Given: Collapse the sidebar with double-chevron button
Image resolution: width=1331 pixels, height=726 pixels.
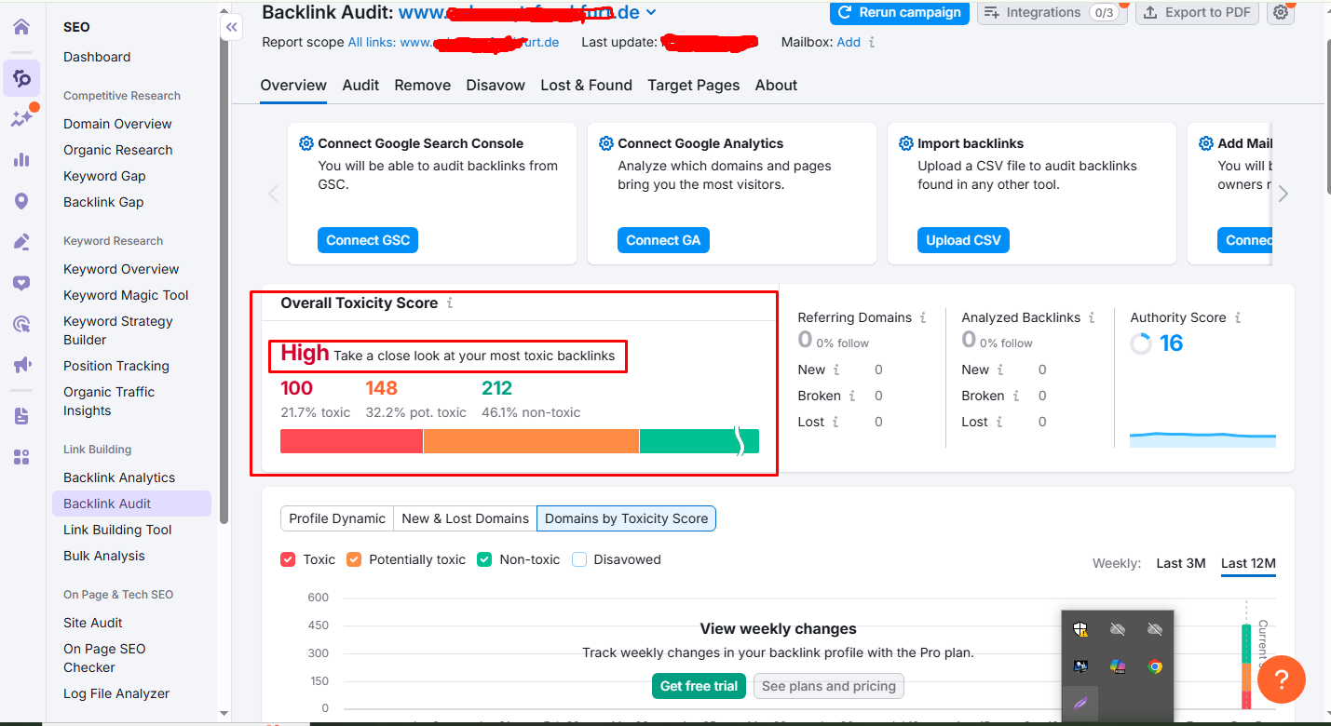Looking at the screenshot, I should [x=232, y=28].
